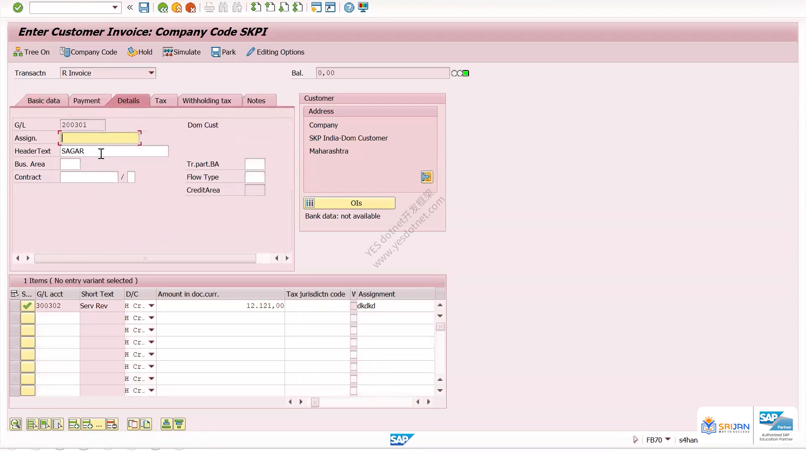Open the Transactn R Invoice dropdown
Screen dimensions: 806x453
click(151, 73)
